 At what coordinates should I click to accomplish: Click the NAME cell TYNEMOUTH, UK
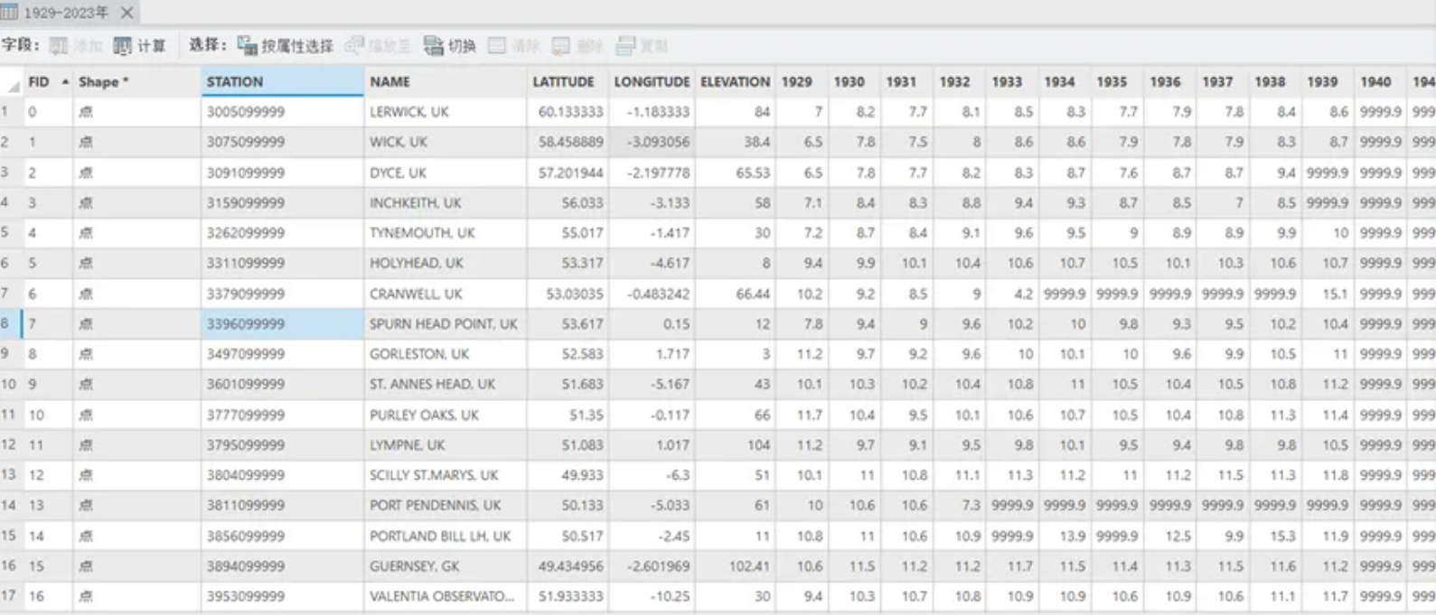[446, 233]
